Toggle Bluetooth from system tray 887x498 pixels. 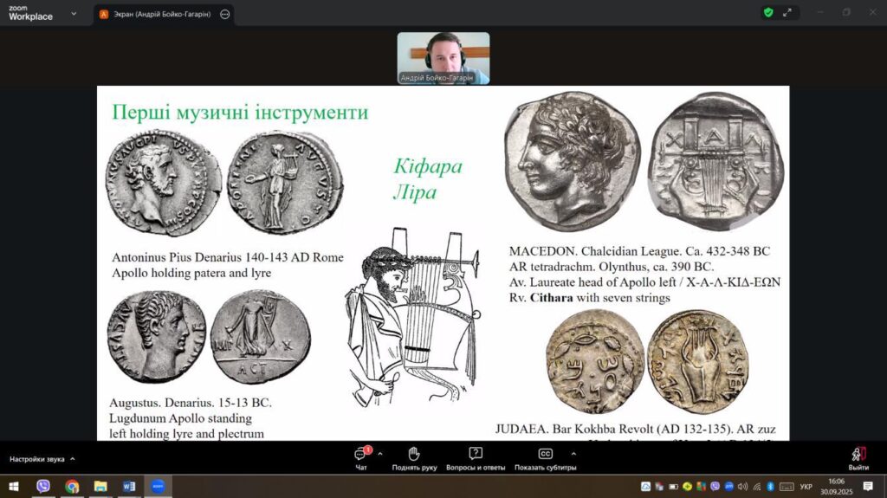769,487
